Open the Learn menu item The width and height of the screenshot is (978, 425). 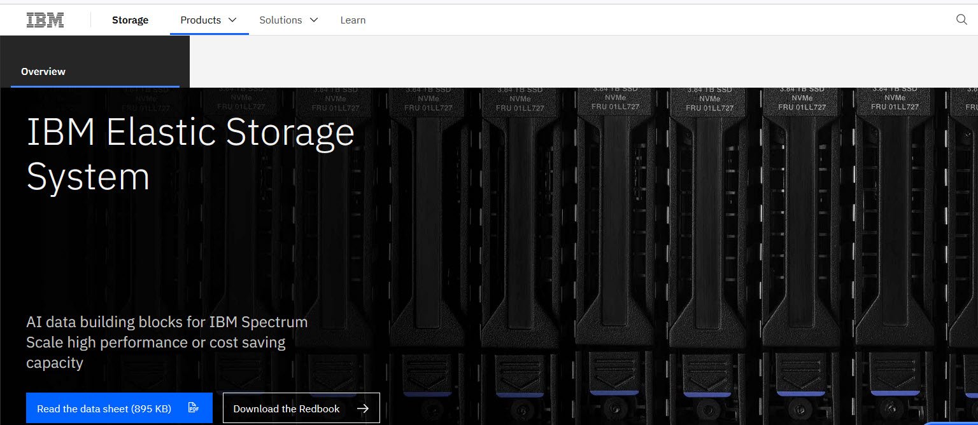(x=353, y=20)
